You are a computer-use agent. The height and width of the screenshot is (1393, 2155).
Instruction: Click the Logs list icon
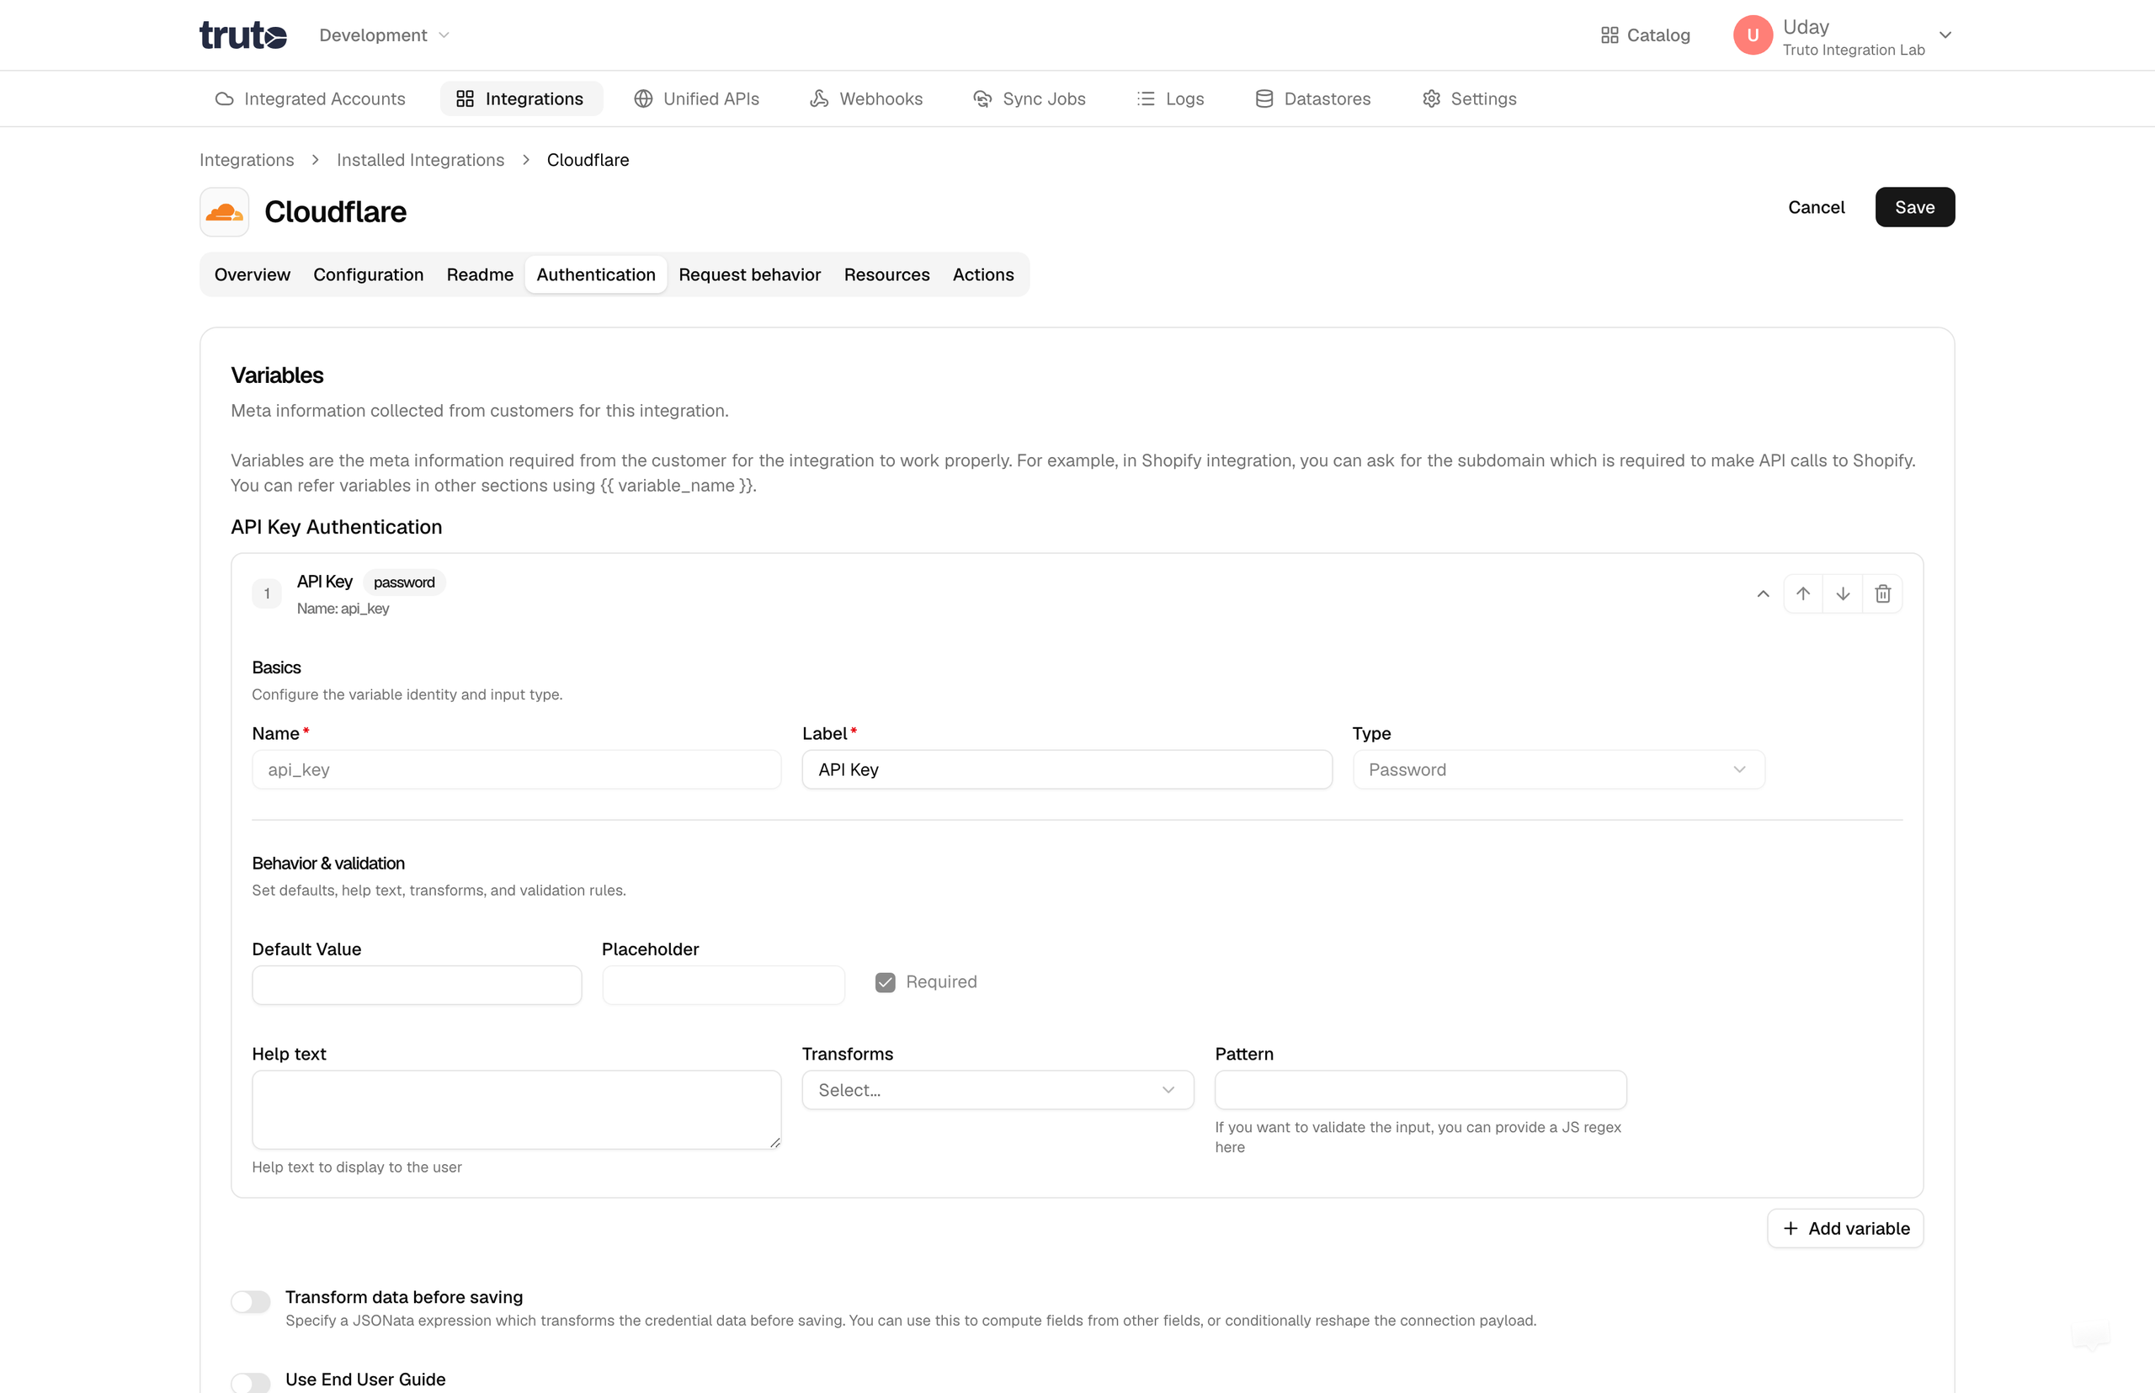[x=1146, y=98]
